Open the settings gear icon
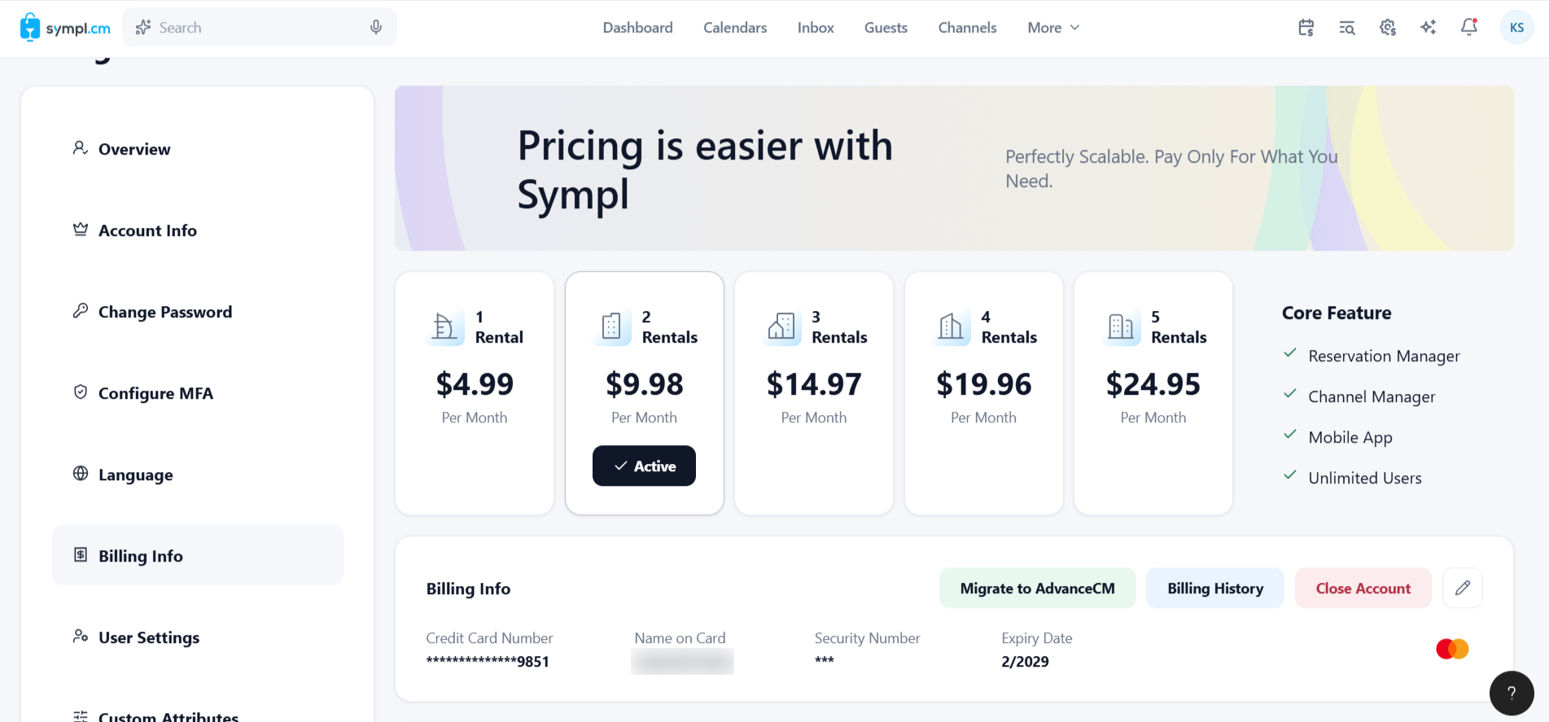Viewport: 1549px width, 722px height. click(x=1388, y=28)
